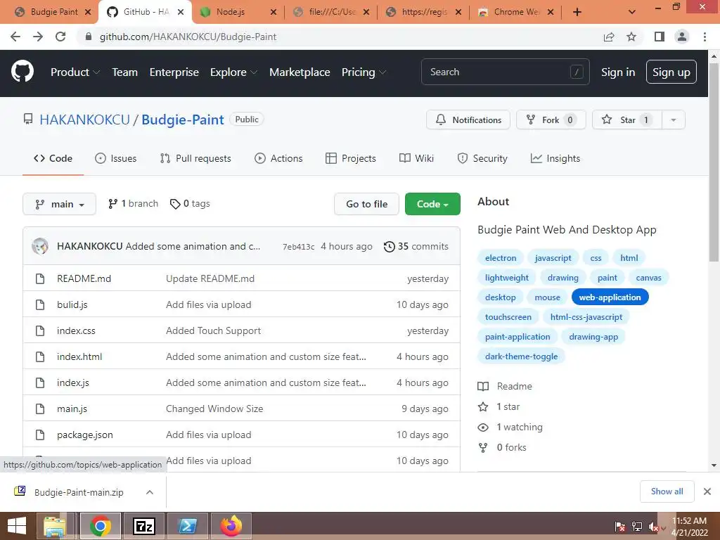Click into the GitHub Search field
720x540 pixels.
coord(505,72)
